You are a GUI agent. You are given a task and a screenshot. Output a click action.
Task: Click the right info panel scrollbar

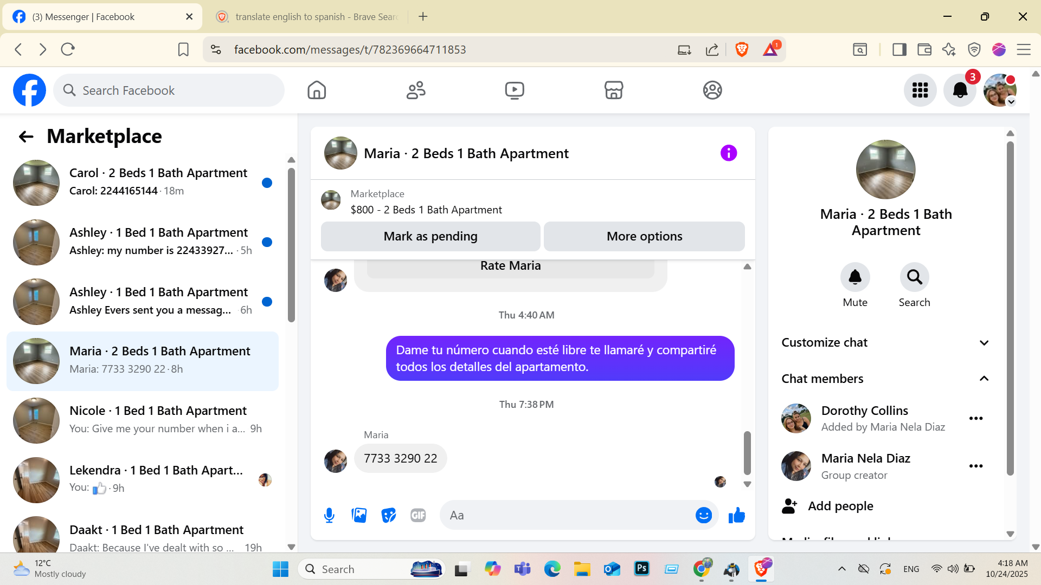point(1010,308)
